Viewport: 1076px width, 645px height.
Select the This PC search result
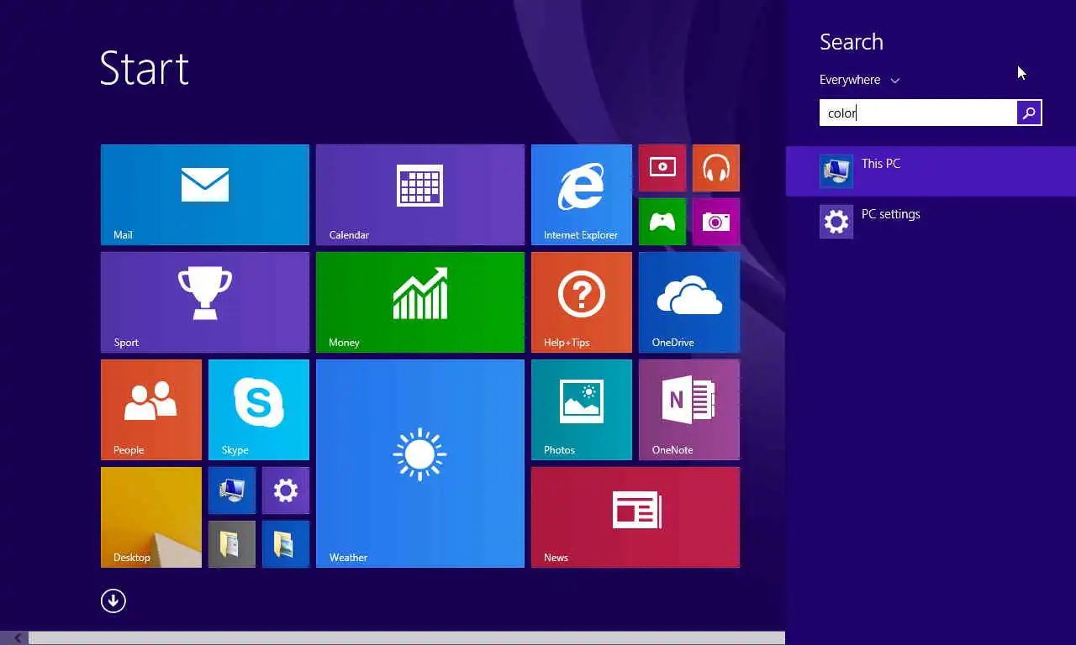[x=931, y=171]
